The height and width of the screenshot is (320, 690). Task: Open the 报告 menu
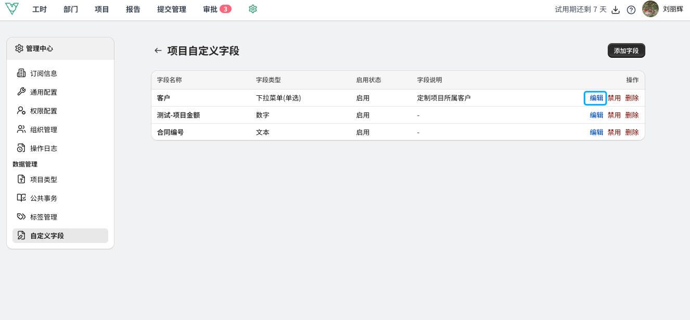coord(133,9)
